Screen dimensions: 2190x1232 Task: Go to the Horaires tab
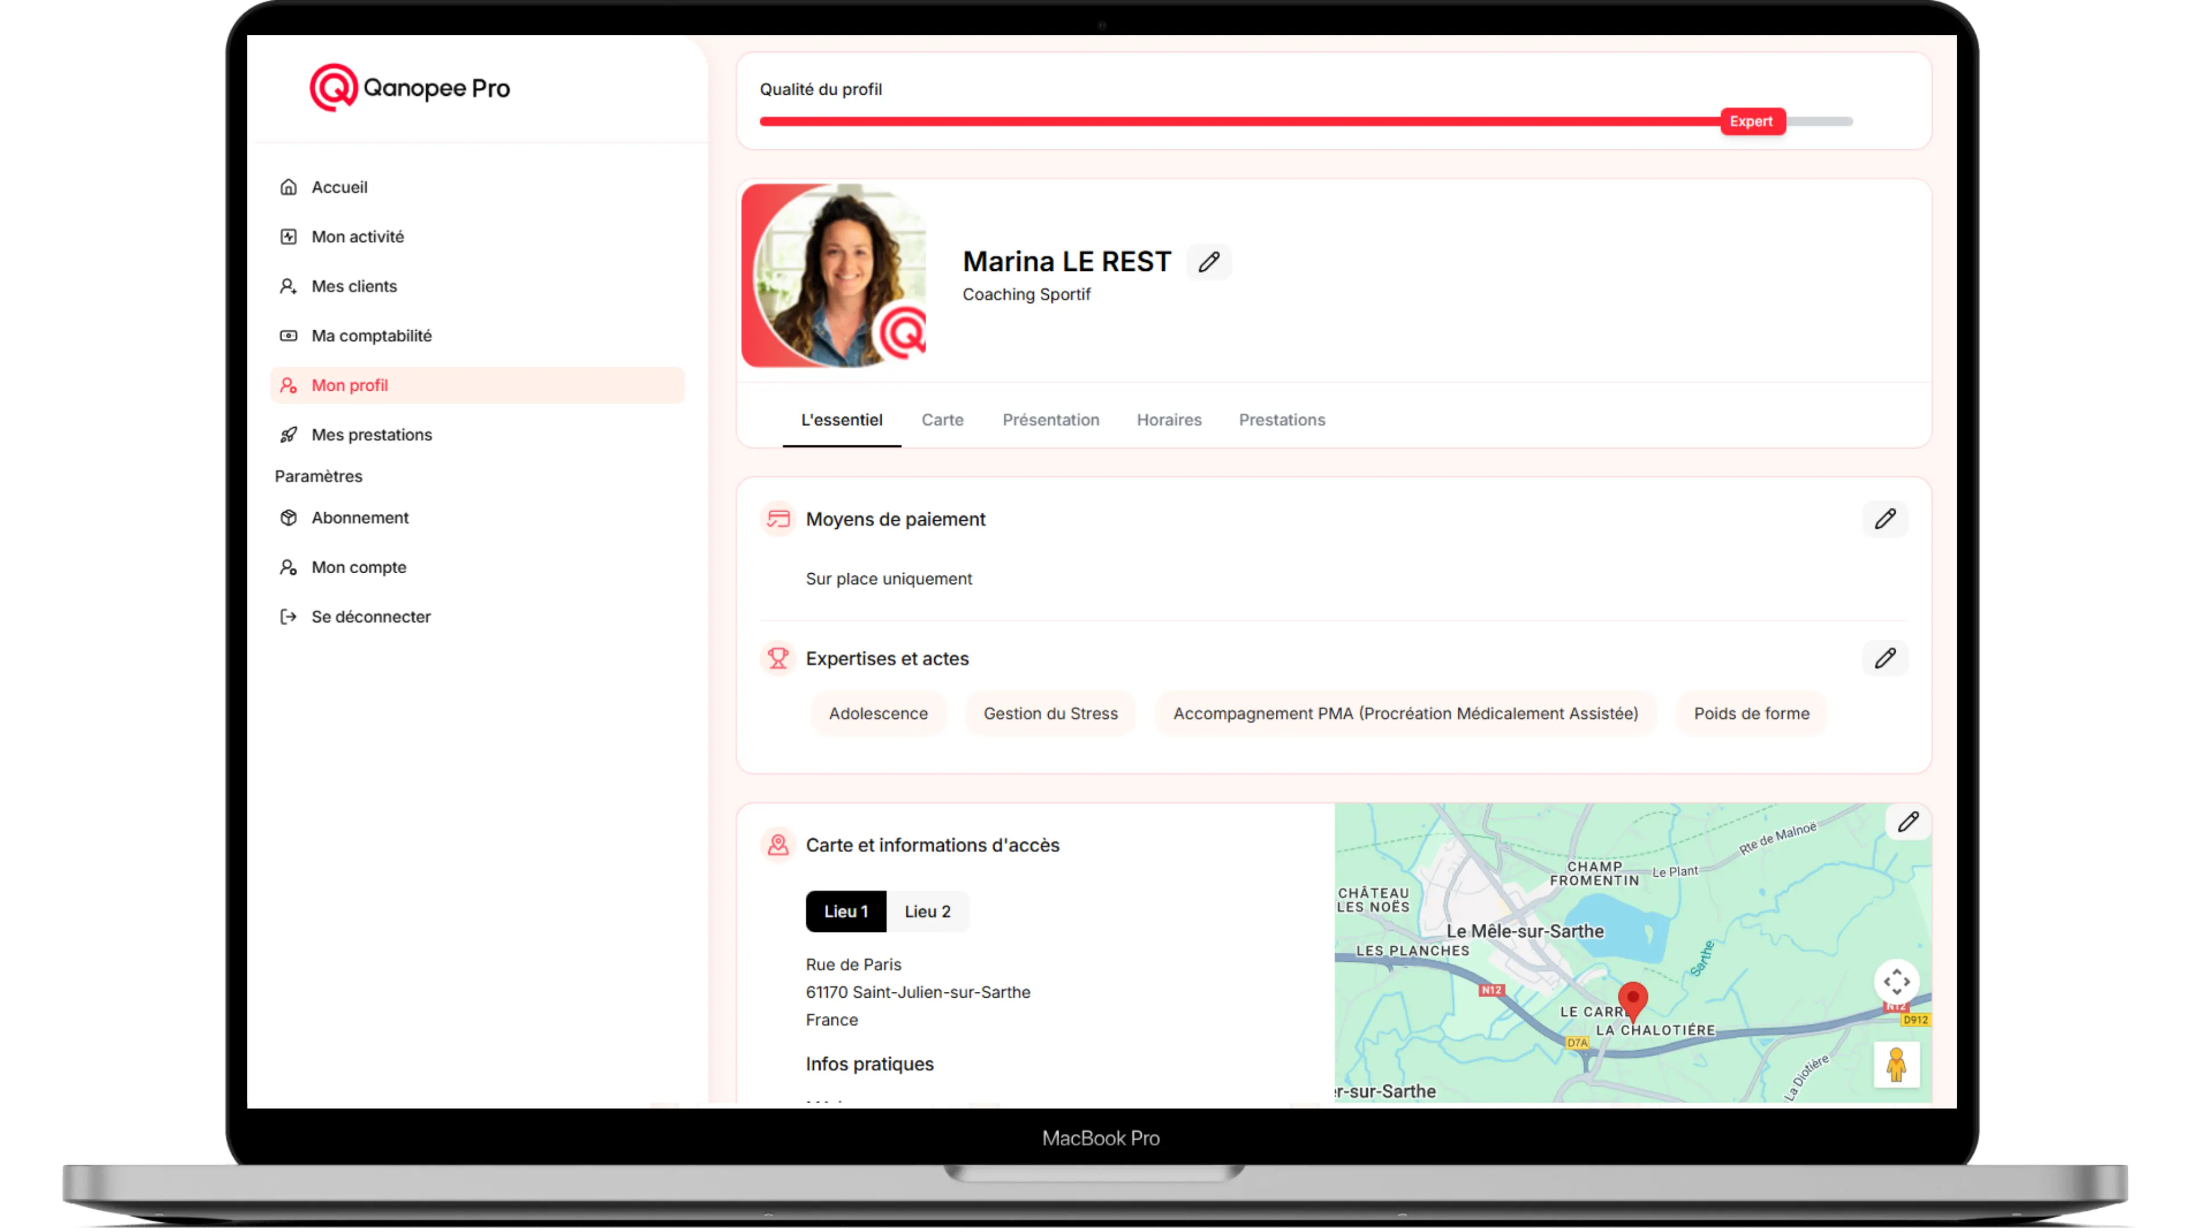point(1169,420)
